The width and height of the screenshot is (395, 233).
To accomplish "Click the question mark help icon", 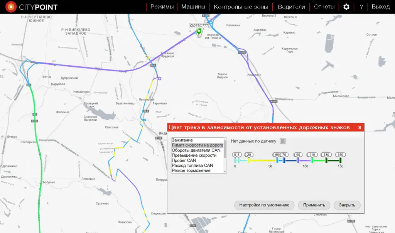I will (361, 7).
